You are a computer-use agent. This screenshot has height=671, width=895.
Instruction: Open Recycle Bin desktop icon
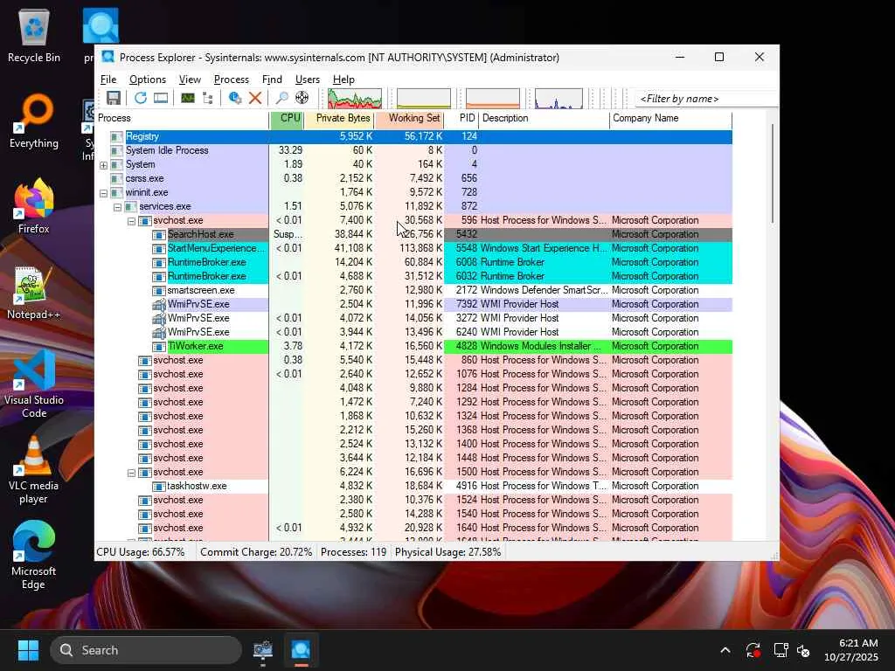tap(34, 35)
